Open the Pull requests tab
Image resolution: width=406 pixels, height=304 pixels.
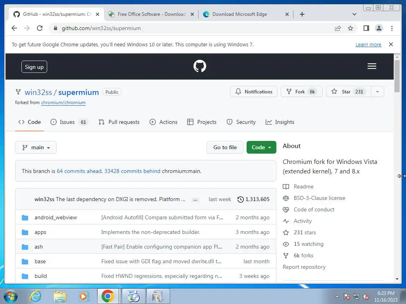tap(119, 122)
